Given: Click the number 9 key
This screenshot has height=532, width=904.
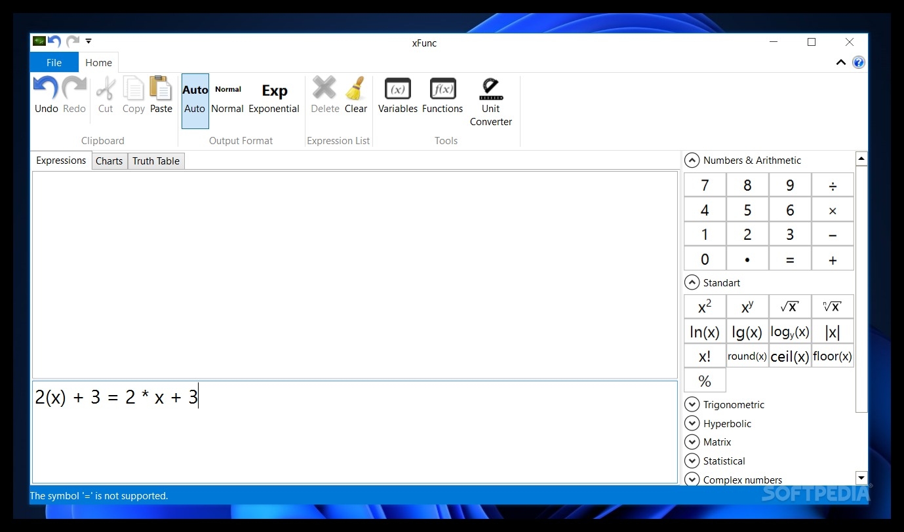Looking at the screenshot, I should coord(790,185).
